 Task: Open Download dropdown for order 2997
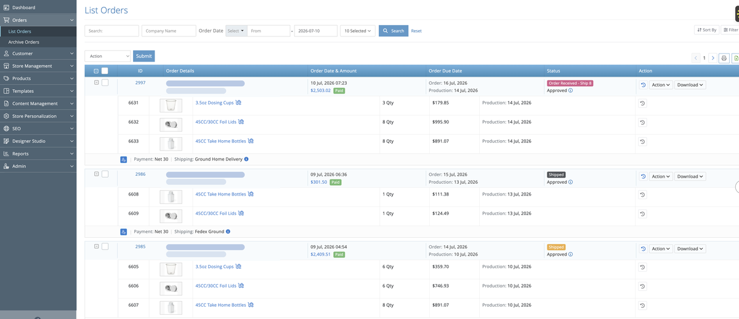[x=690, y=85]
